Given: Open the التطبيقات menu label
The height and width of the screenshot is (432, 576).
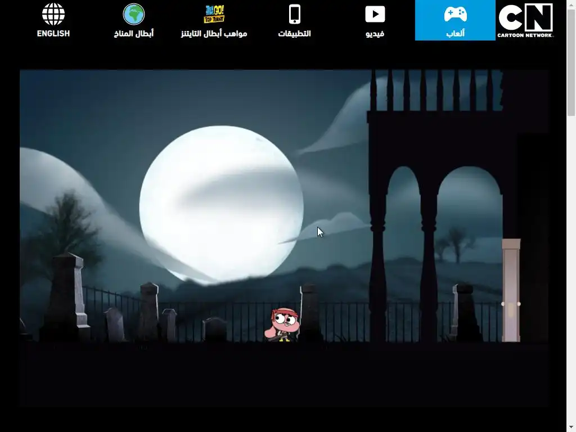Looking at the screenshot, I should coord(295,33).
